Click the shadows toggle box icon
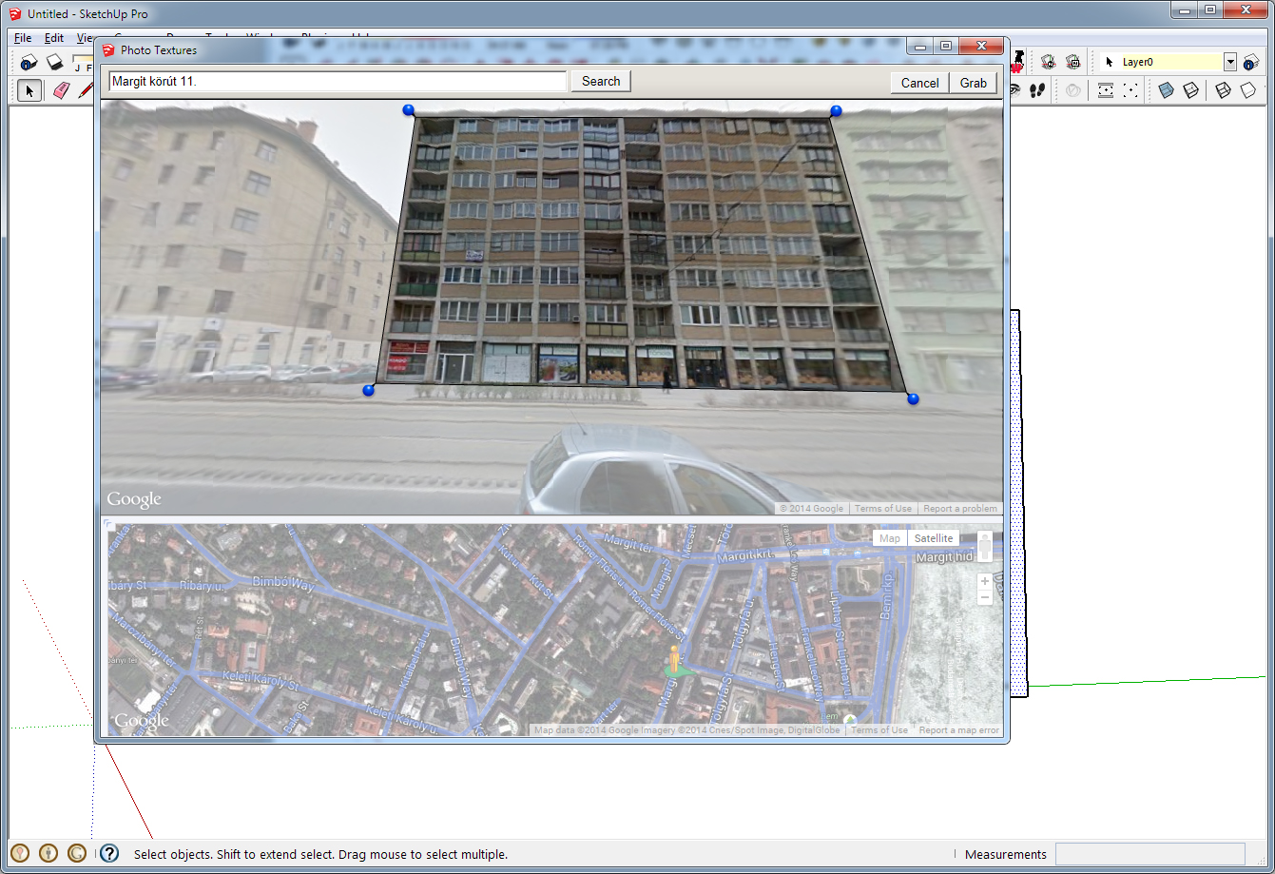 coord(55,62)
